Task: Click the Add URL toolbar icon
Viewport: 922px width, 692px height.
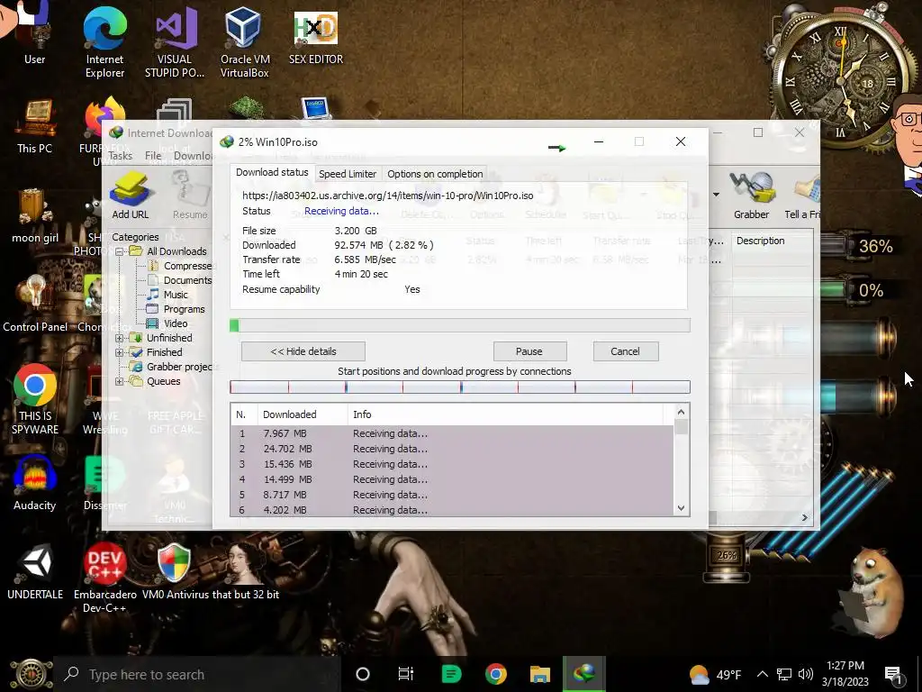Action: click(130, 196)
